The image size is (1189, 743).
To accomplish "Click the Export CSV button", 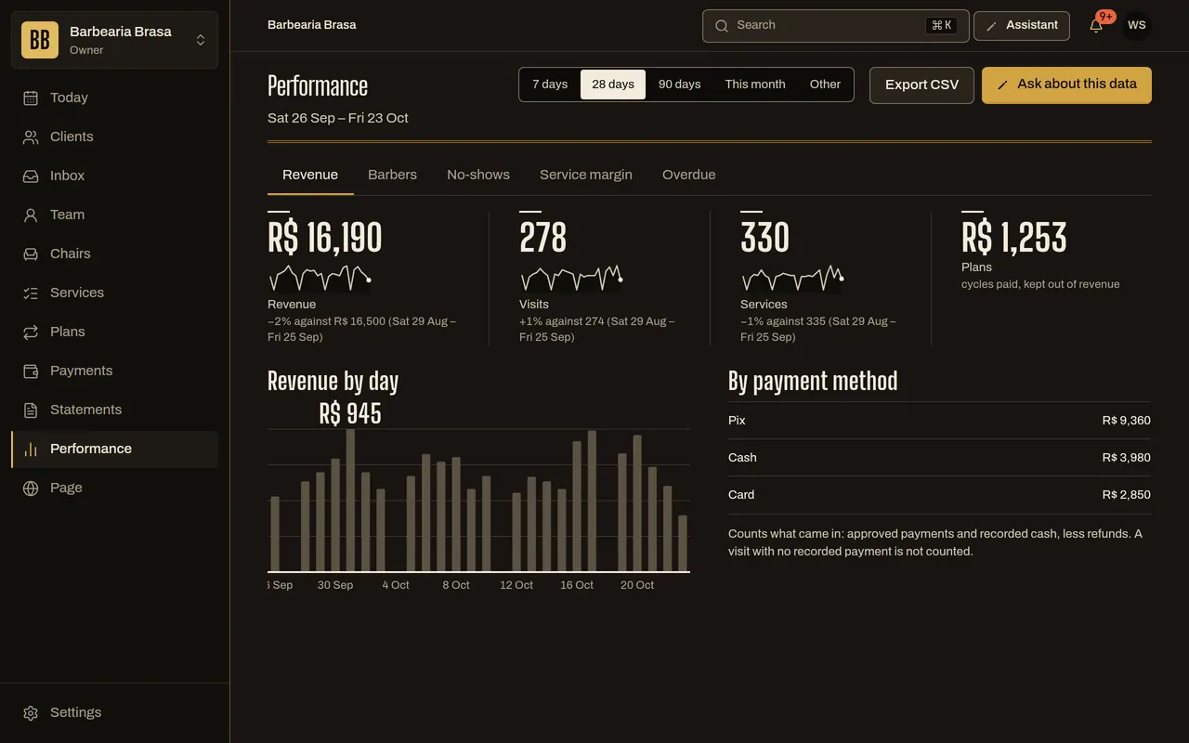I will pos(921,85).
